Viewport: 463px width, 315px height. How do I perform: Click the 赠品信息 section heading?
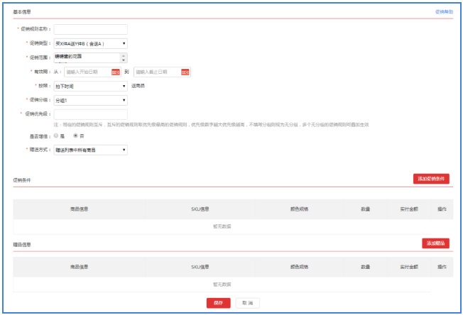[22, 245]
